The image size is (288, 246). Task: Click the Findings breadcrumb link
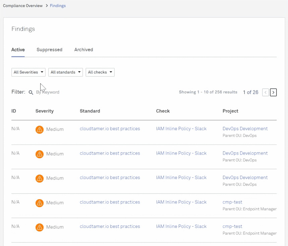coord(58,6)
